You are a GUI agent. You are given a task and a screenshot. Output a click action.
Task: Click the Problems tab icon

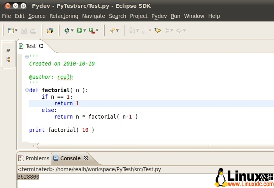click(x=21, y=158)
